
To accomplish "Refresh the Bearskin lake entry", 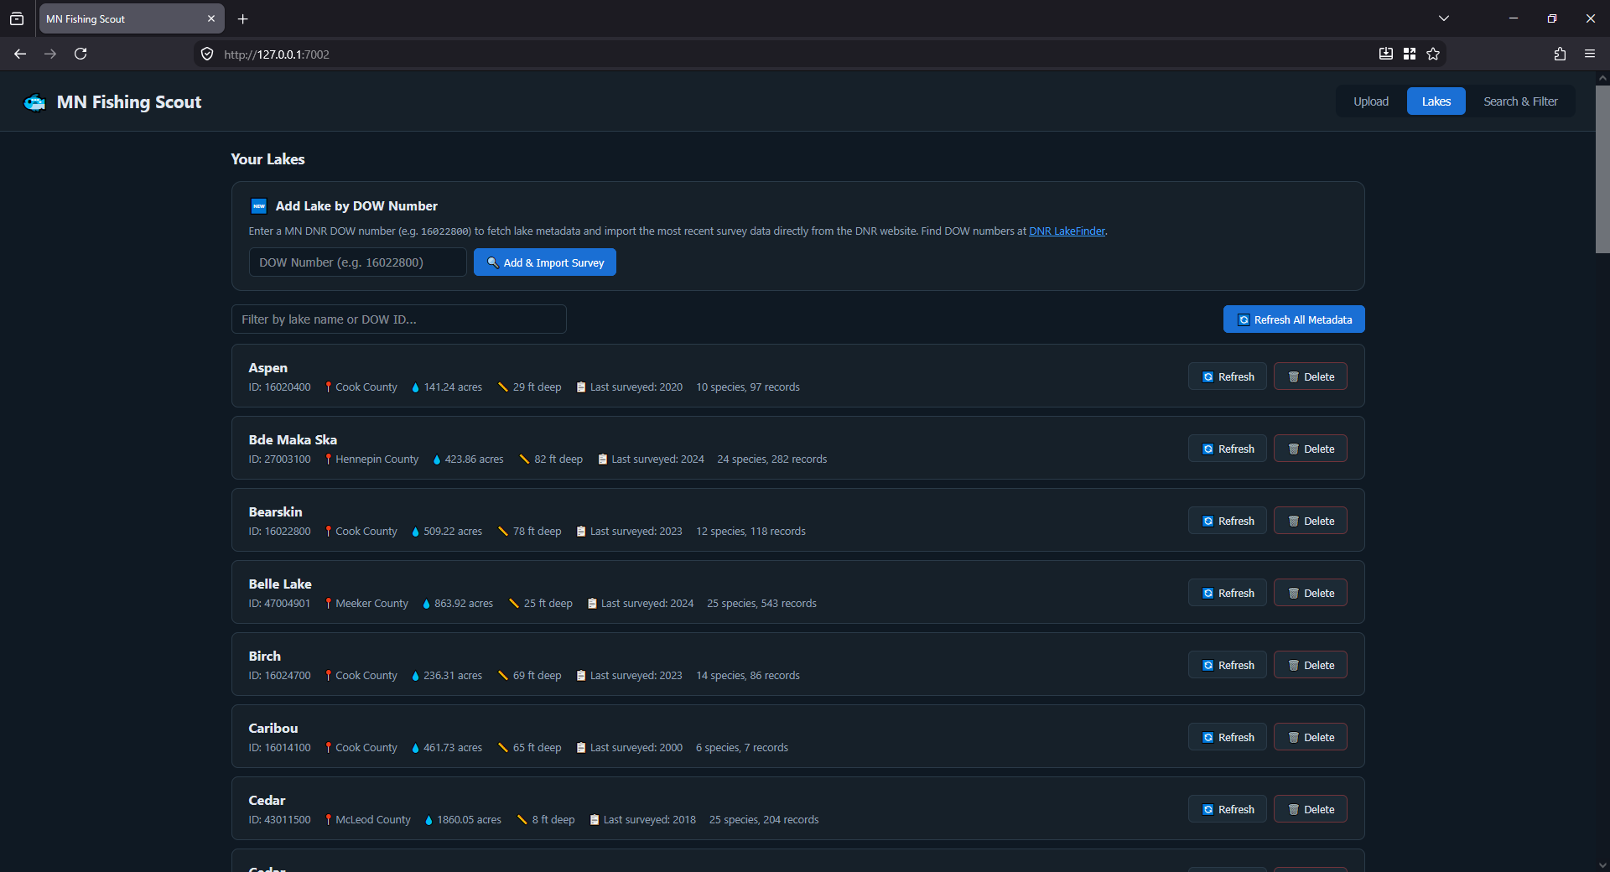I will (1228, 521).
